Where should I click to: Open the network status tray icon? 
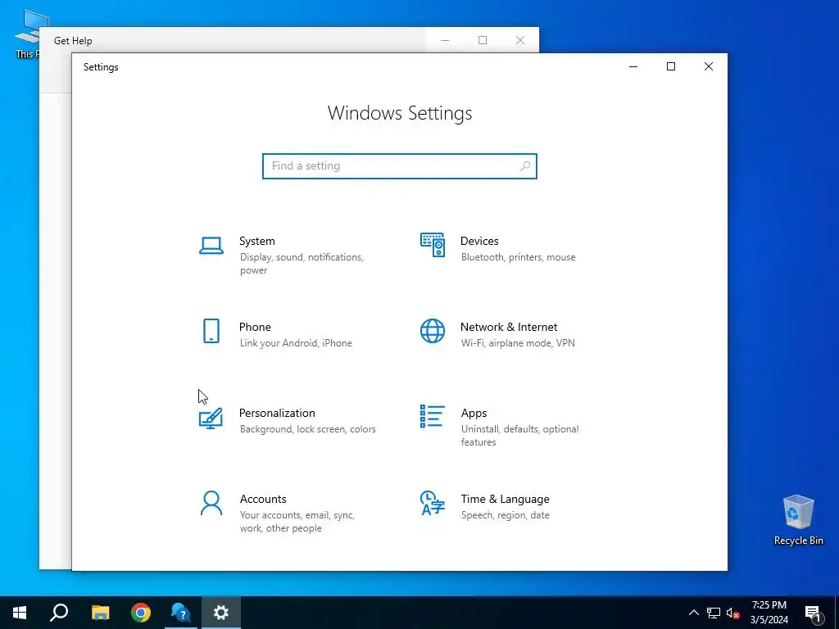point(714,613)
